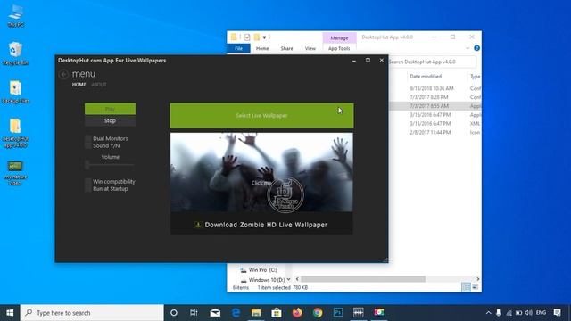Open the Action Center notifications icon
The width and height of the screenshot is (571, 321).
point(557,313)
